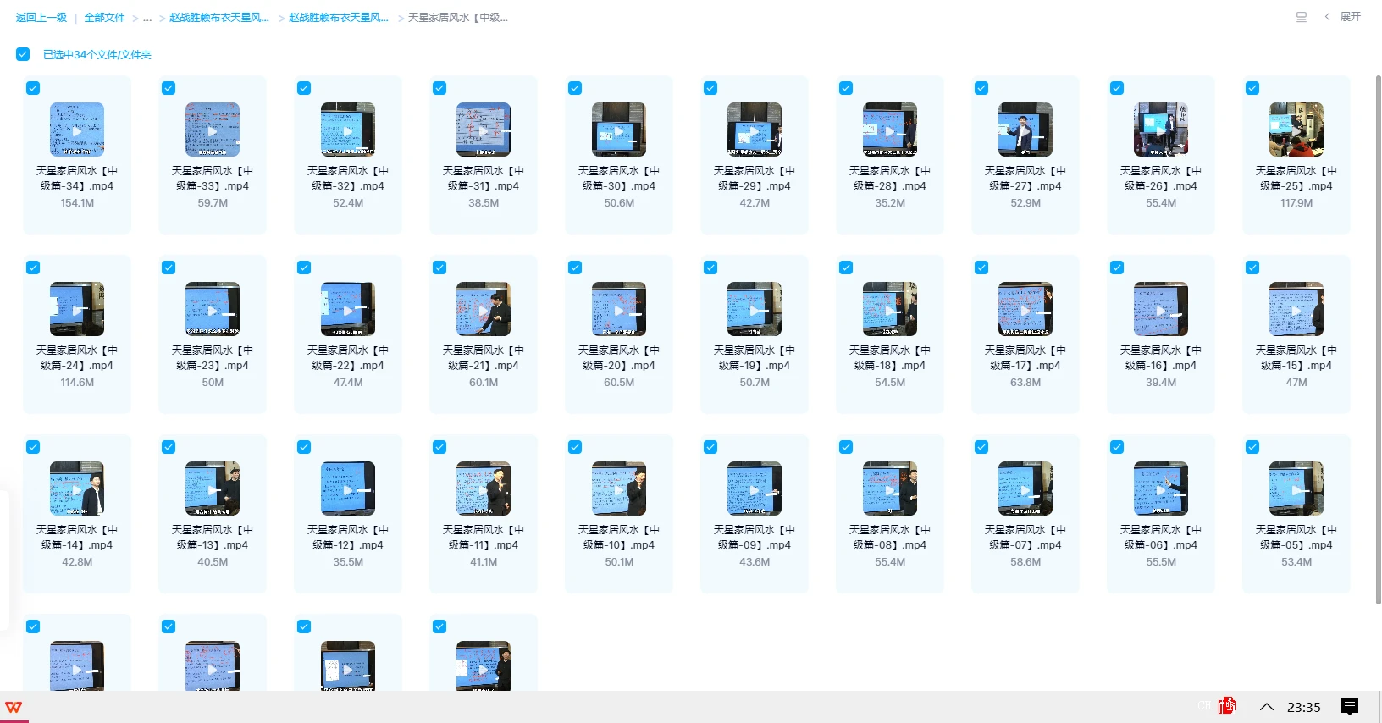Open file name 中级篇-12.mp4
The width and height of the screenshot is (1382, 723).
[347, 537]
